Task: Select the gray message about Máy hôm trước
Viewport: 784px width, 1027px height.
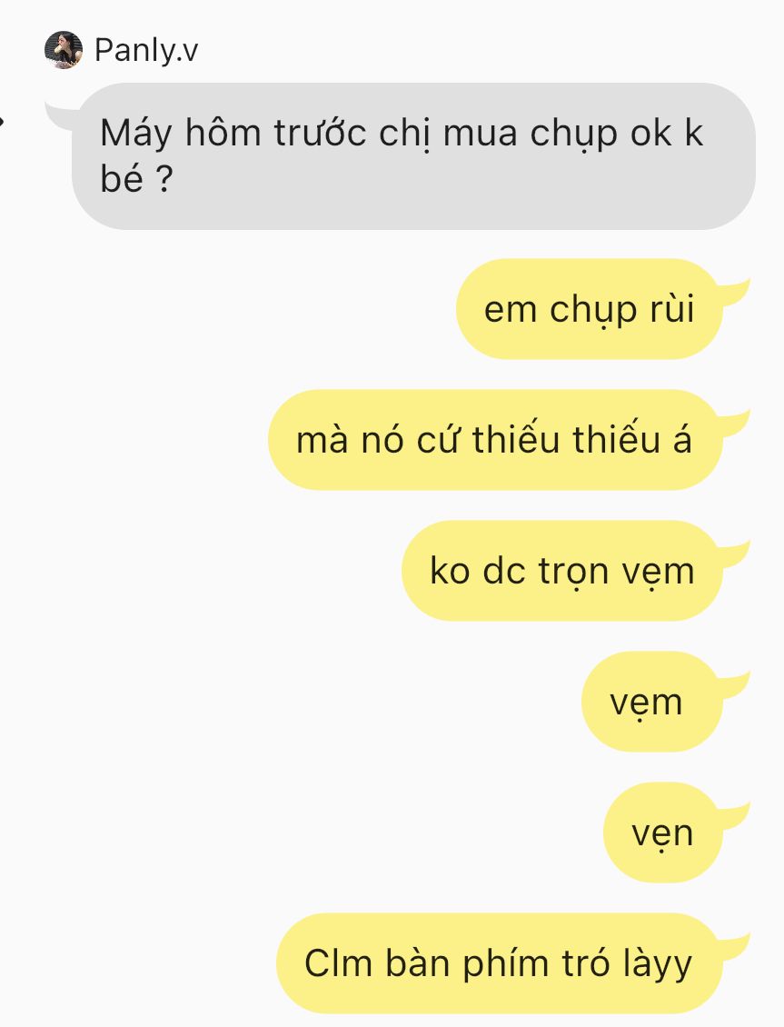Action: pyautogui.click(x=413, y=156)
